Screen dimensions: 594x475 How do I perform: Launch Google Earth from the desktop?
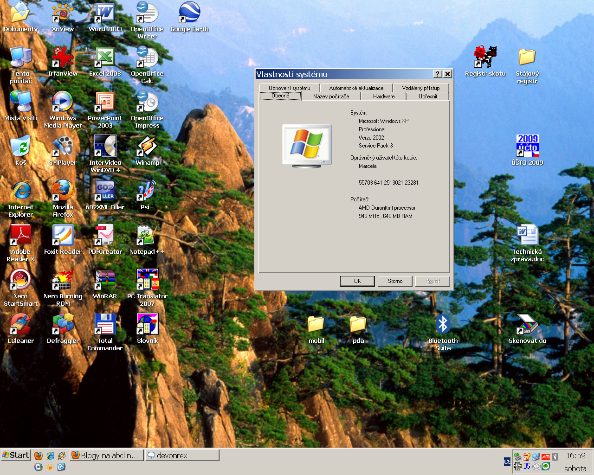tap(189, 17)
